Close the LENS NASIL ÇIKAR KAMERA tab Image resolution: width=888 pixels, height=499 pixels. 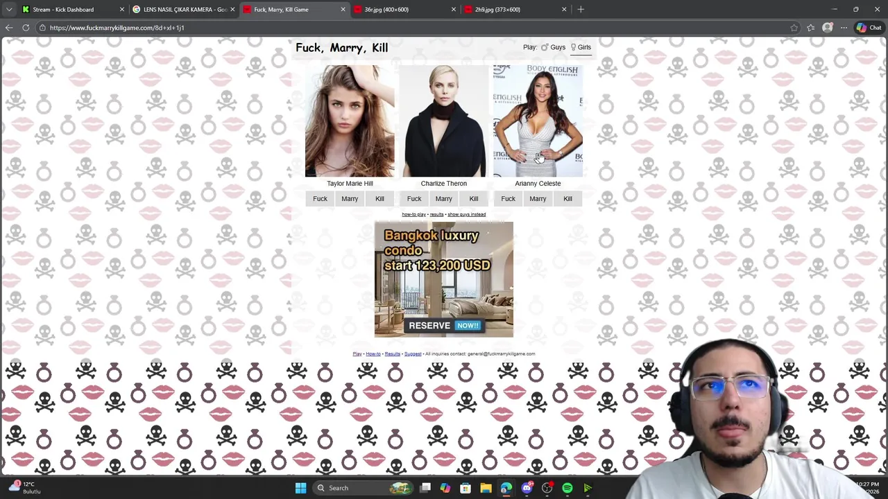232,10
